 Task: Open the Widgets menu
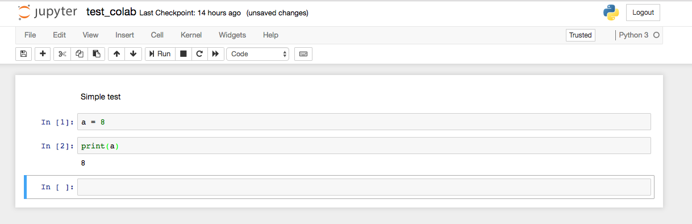[232, 35]
